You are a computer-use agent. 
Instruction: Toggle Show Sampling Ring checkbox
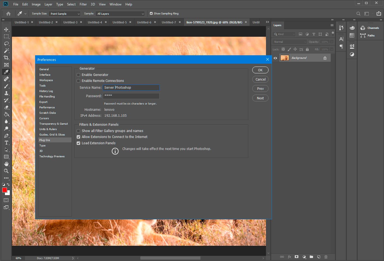[x=151, y=13]
